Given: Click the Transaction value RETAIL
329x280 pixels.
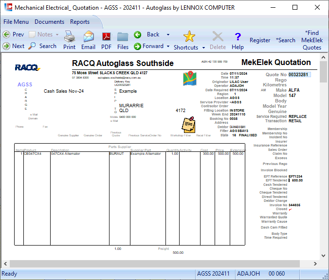Looking at the screenshot, I should point(295,121).
